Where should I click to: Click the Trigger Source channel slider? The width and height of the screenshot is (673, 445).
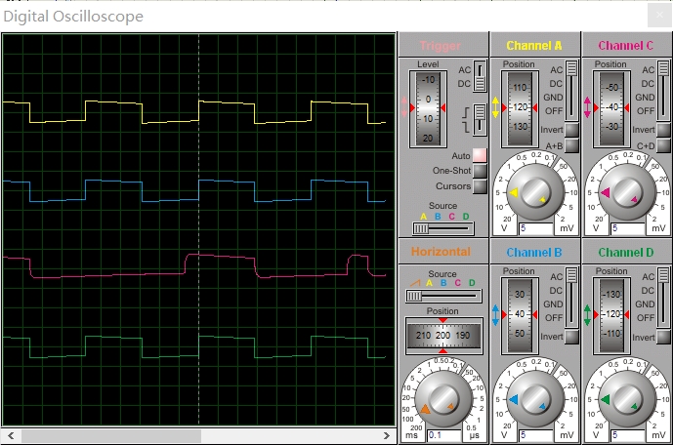click(x=441, y=228)
